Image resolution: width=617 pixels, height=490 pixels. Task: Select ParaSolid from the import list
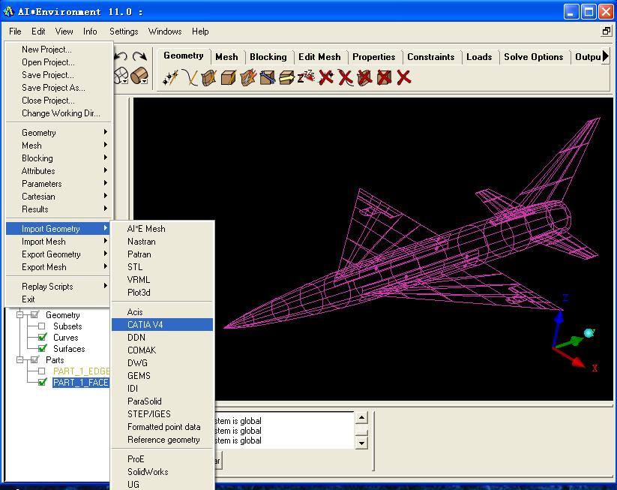point(163,401)
